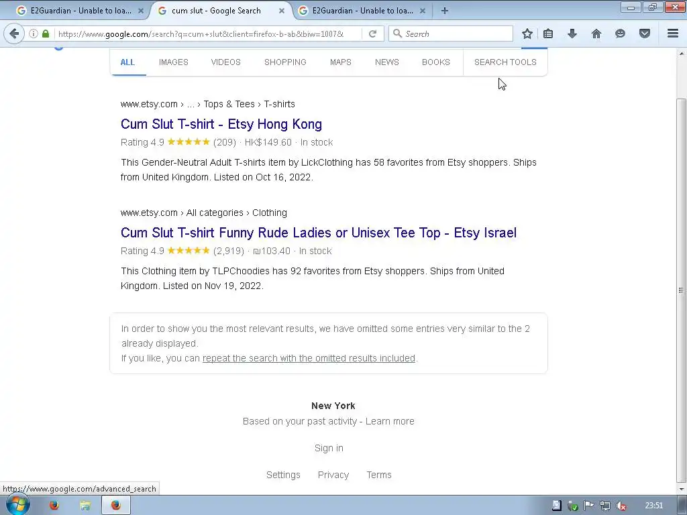Select the ALL results tab
This screenshot has height=515, width=687.
[127, 62]
